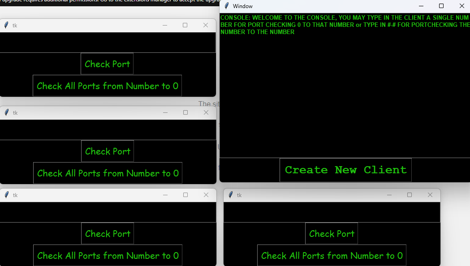Click the feather icon of top-left tk window

6,25
